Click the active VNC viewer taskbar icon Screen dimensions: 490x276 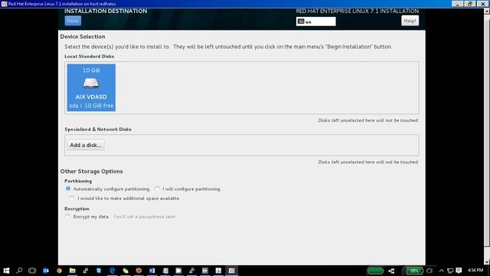coord(231,271)
